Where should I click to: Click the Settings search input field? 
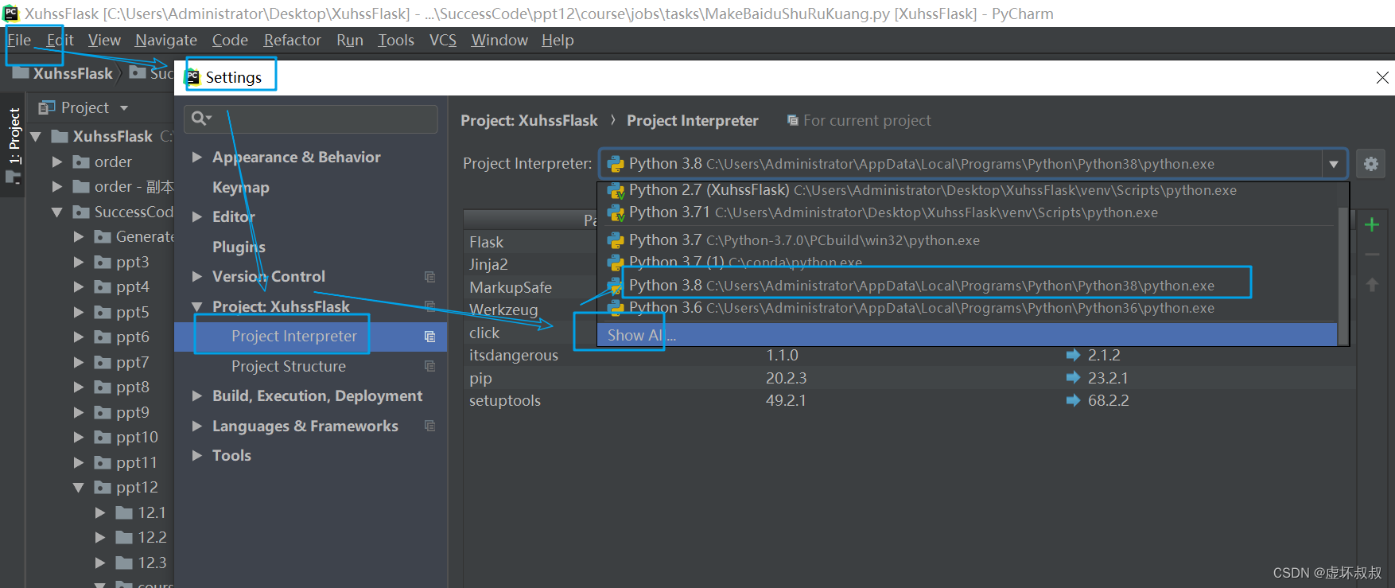point(311,119)
